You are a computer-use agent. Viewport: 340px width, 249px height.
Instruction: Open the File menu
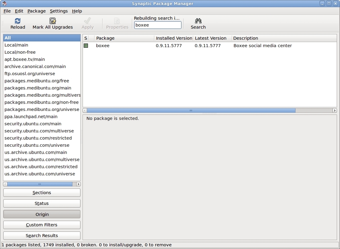(7, 11)
